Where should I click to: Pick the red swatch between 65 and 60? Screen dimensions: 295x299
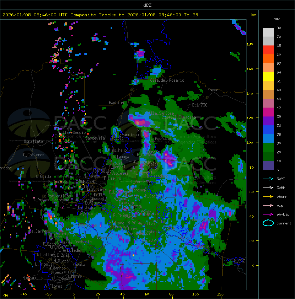click(x=268, y=50)
